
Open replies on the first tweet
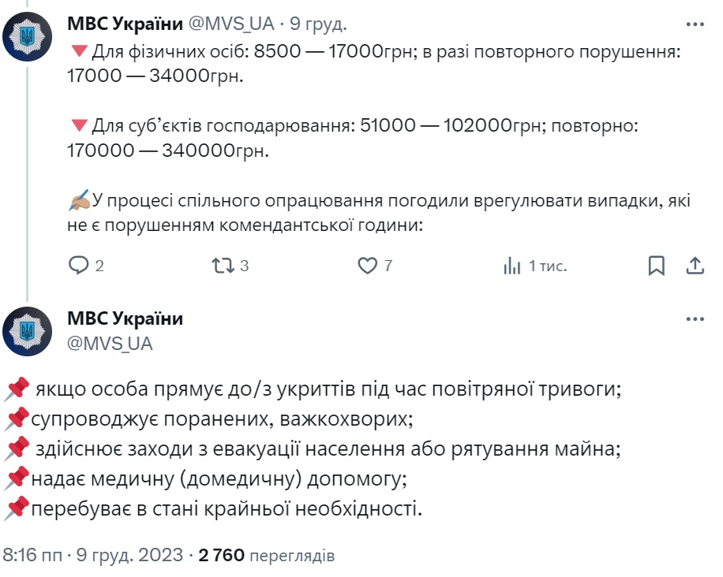pyautogui.click(x=80, y=267)
